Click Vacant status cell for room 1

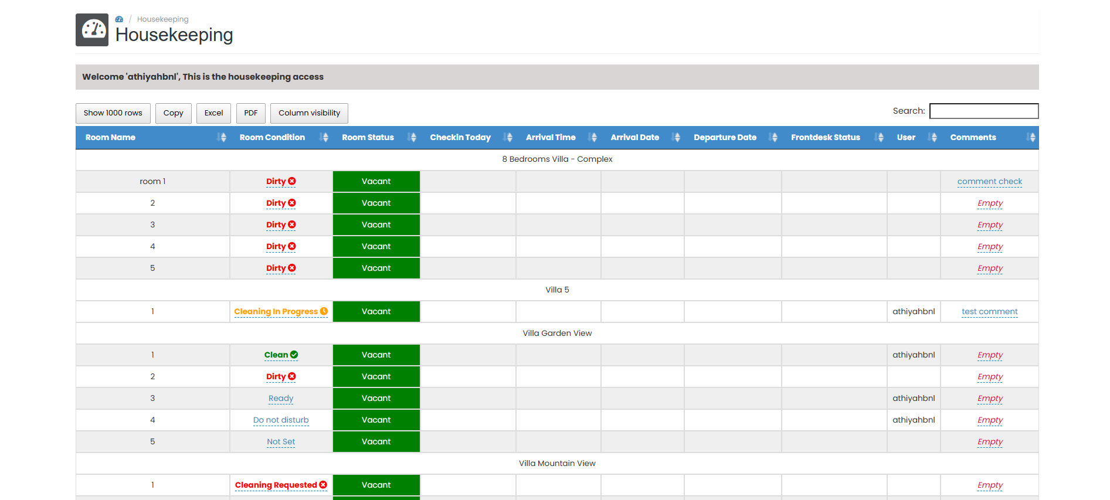tap(376, 182)
